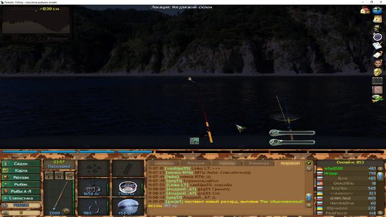386x217 pixels.
Task: Open the Садок keepnet menu
Action: click(21, 163)
